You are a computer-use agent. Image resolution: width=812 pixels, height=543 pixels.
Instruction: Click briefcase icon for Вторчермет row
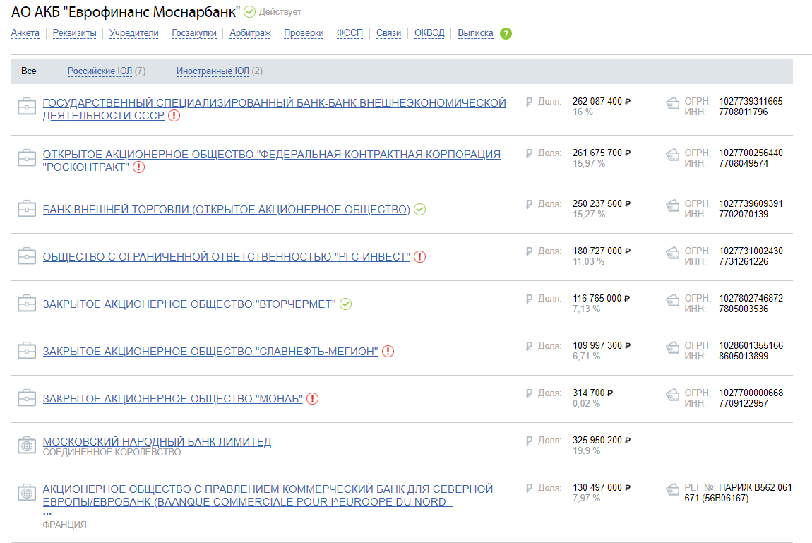(x=26, y=304)
